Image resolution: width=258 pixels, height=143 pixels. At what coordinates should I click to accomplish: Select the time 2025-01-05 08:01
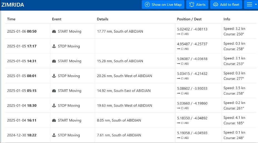tap(22, 76)
